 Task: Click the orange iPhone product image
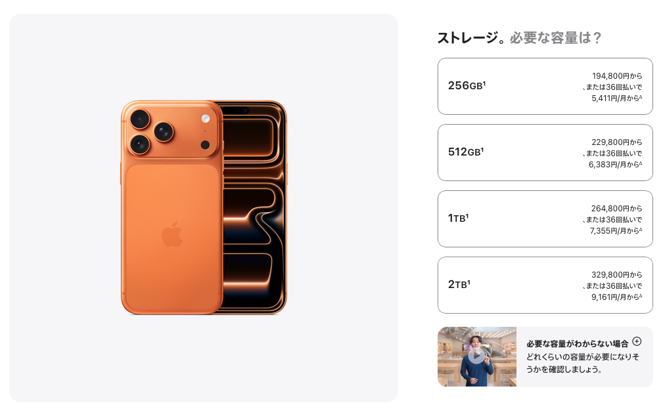(204, 207)
